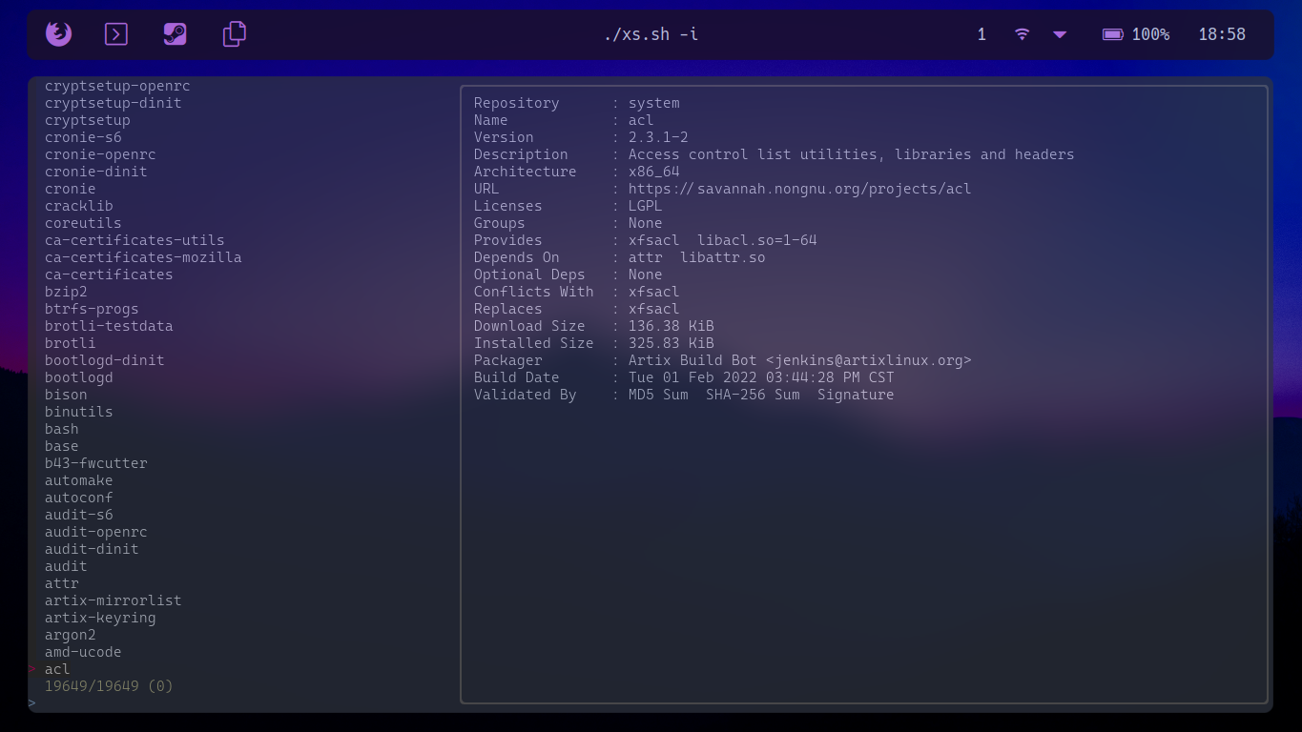Open the terminal launcher icon
This screenshot has height=732, width=1302.
point(115,33)
